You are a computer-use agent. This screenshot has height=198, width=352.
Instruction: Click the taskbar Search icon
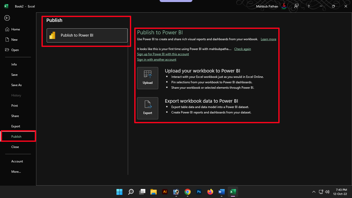(x=131, y=192)
